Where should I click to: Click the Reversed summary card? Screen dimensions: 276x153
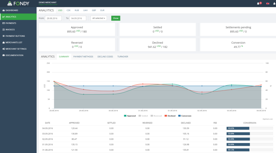point(77,45)
